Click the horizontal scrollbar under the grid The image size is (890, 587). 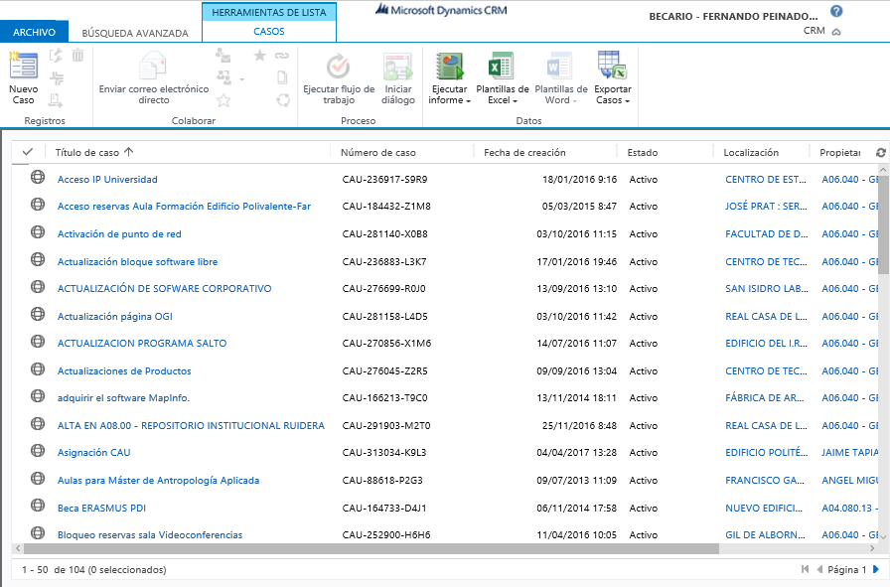coord(368,548)
